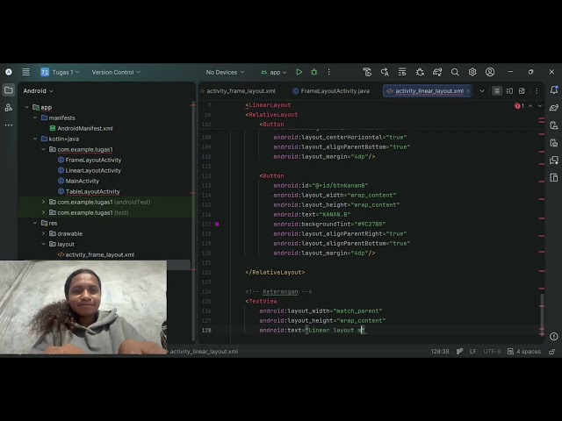Open LinearLayoutActivity class in tree
Screen dimensions: 562x421
coord(93,170)
